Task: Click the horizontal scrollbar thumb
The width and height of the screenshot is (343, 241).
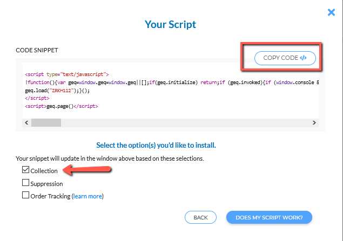Action: [x=46, y=123]
